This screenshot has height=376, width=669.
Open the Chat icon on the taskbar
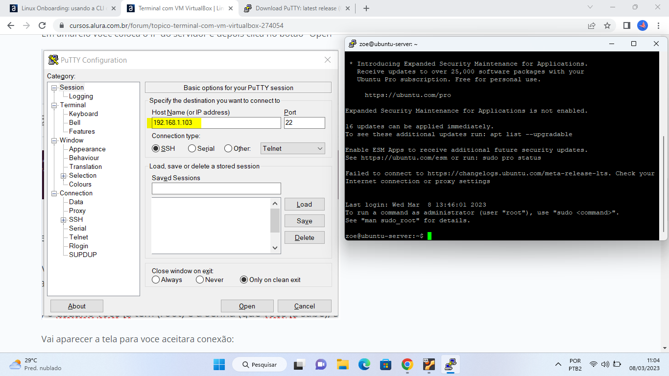pyautogui.click(x=321, y=365)
